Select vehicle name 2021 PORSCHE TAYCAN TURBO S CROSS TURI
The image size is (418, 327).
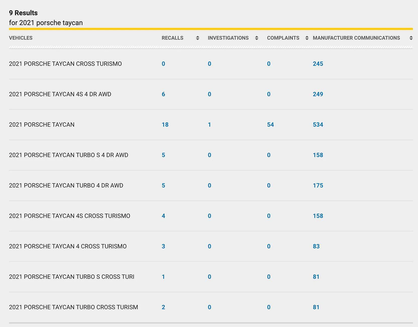(x=72, y=277)
